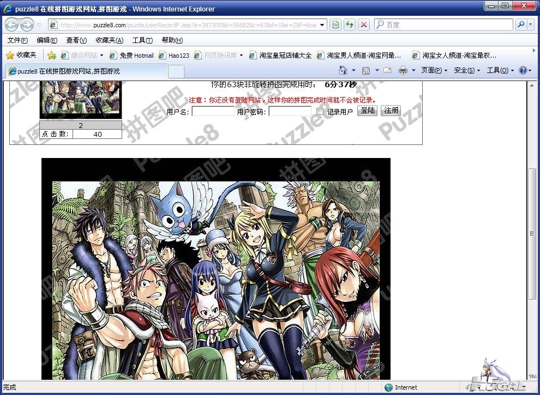The height and width of the screenshot is (395, 540).
Task: Click the RSS feeds icon
Action: pyautogui.click(x=366, y=70)
